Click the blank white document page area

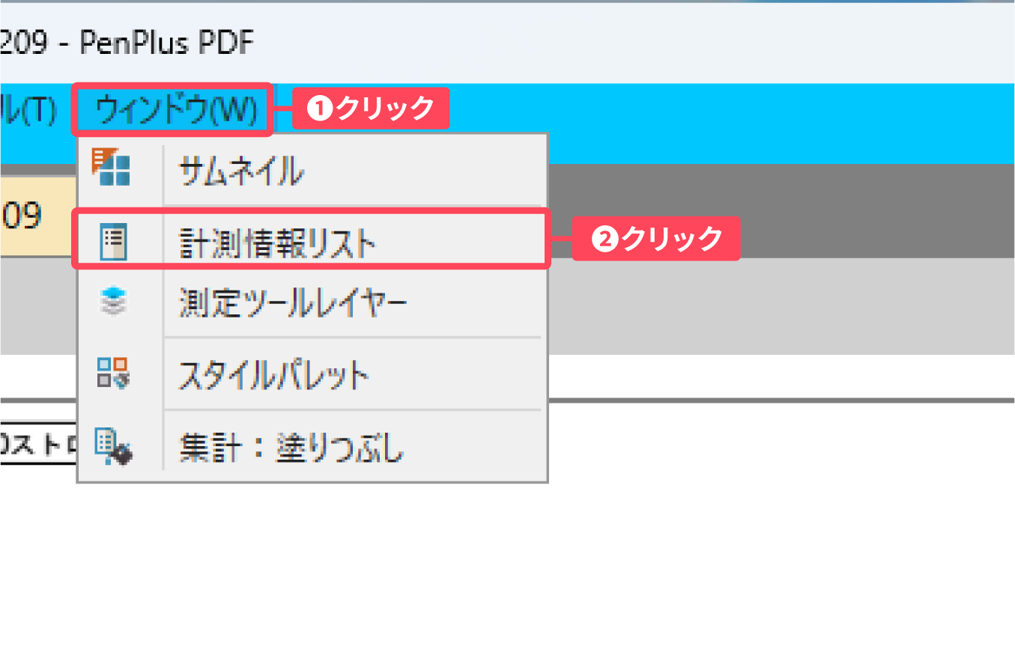pyautogui.click(x=749, y=539)
